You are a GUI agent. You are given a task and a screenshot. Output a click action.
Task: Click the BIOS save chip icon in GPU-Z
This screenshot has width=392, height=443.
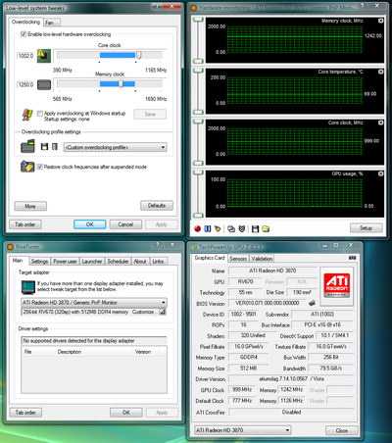click(312, 303)
